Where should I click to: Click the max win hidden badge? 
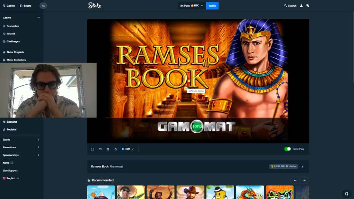click(283, 166)
